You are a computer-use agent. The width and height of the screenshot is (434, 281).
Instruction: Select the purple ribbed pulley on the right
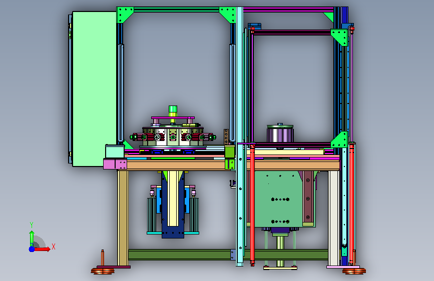pyautogui.click(x=280, y=134)
